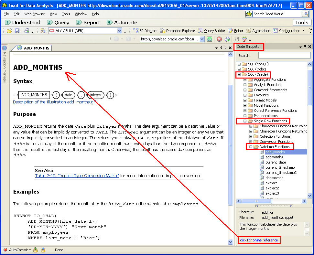Close the ADD_MONTHS document tab
Image resolution: width=314 pixels, height=255 pixels.
click(x=230, y=48)
